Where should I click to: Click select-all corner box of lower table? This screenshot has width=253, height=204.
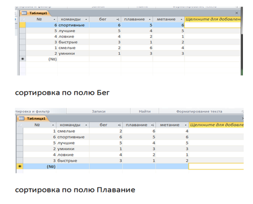(x=20, y=125)
